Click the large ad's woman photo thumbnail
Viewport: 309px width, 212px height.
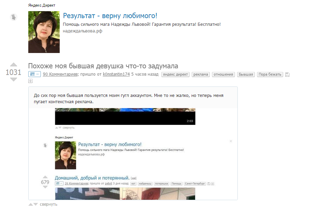[x=44, y=32]
